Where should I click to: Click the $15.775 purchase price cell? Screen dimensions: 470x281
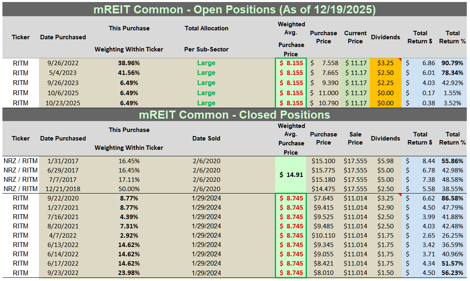pos(323,170)
